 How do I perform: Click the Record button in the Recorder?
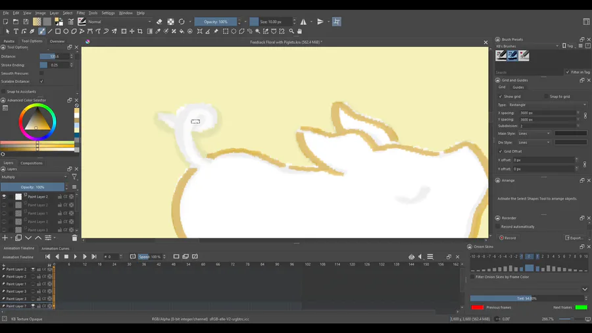point(507,238)
